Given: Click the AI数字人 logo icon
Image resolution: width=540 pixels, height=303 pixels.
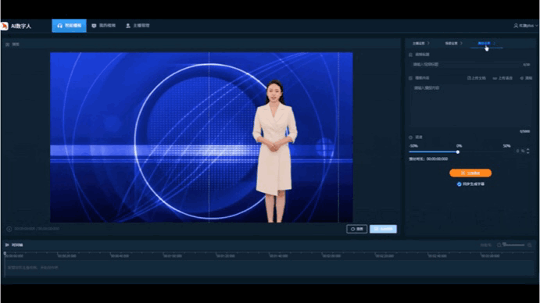Looking at the screenshot, I should (x=4, y=27).
